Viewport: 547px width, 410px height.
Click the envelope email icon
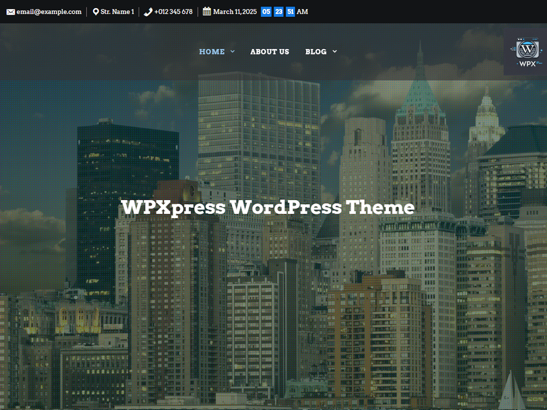tap(10, 12)
